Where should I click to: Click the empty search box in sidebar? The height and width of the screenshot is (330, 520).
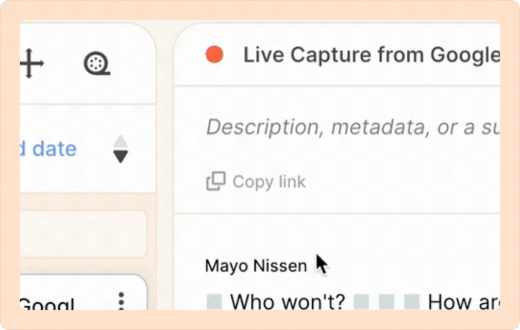(82, 234)
